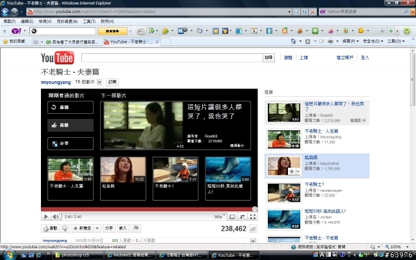Open the Quick Tabs dropdown arrow
This screenshot has width=416, height=260.
click(x=42, y=42)
